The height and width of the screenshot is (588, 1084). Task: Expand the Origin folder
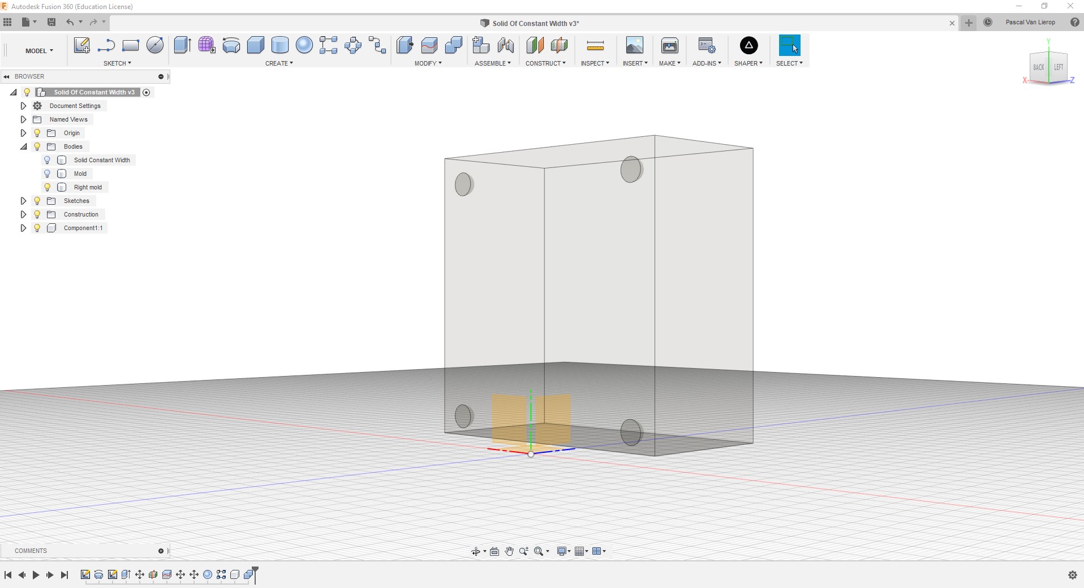pos(23,133)
